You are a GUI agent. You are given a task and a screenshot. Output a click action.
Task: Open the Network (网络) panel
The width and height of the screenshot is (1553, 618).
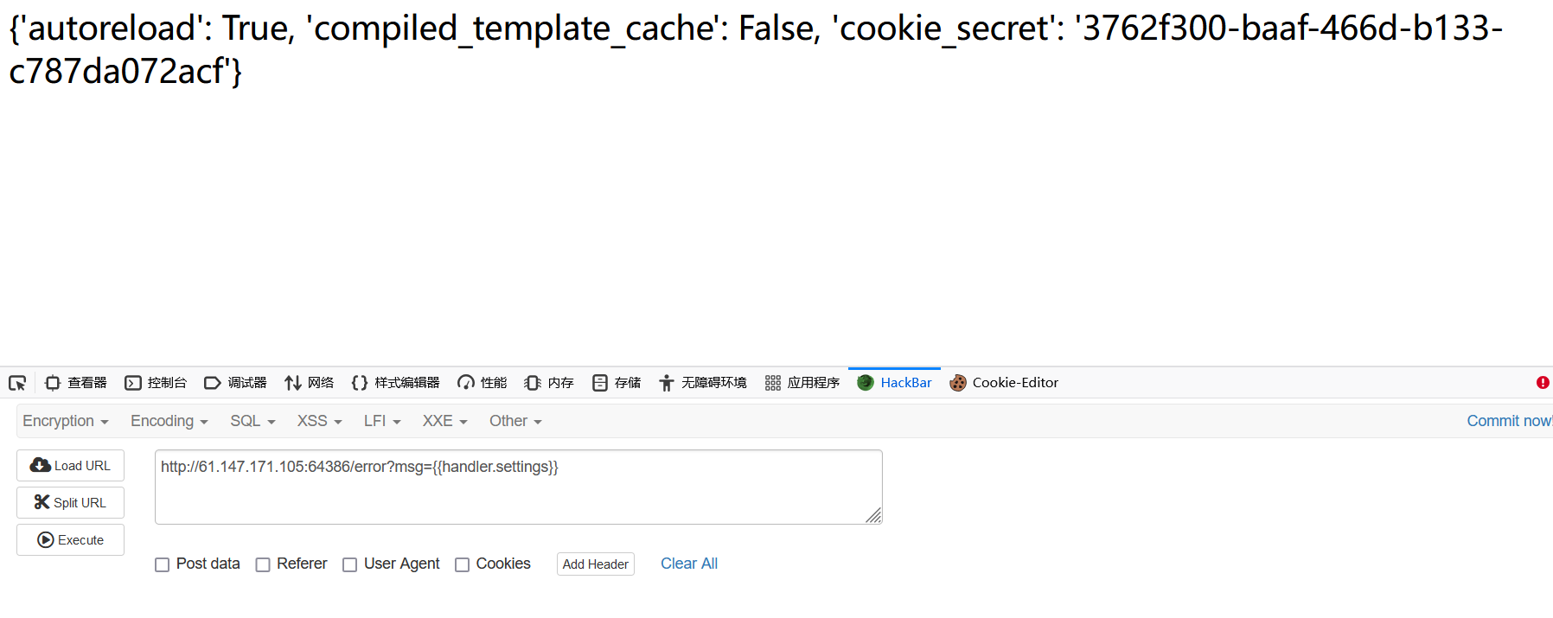pyautogui.click(x=309, y=383)
